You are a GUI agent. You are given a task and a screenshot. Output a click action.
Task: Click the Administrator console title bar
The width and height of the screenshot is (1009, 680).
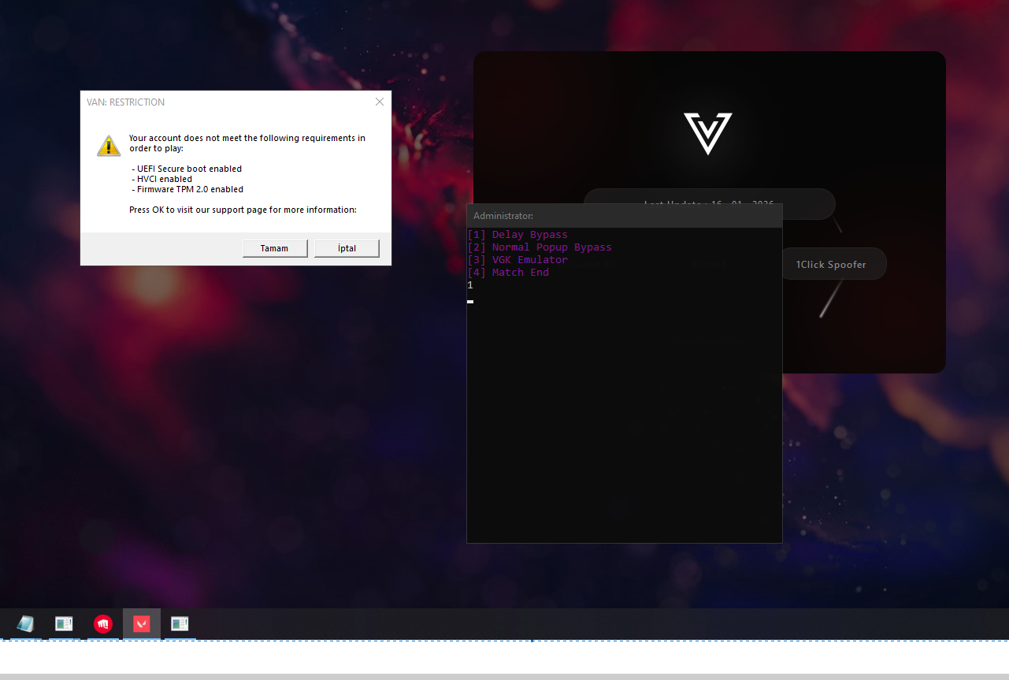click(625, 216)
